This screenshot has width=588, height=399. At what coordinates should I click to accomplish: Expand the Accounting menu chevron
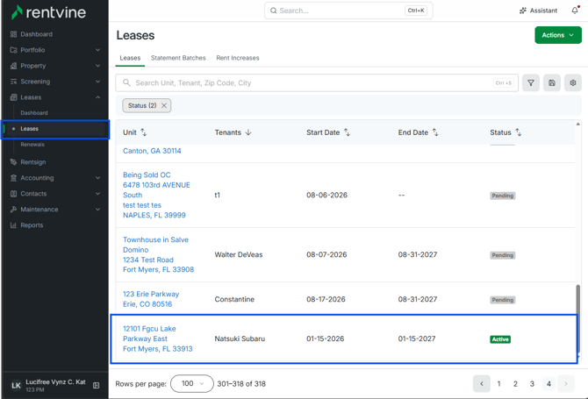click(97, 178)
